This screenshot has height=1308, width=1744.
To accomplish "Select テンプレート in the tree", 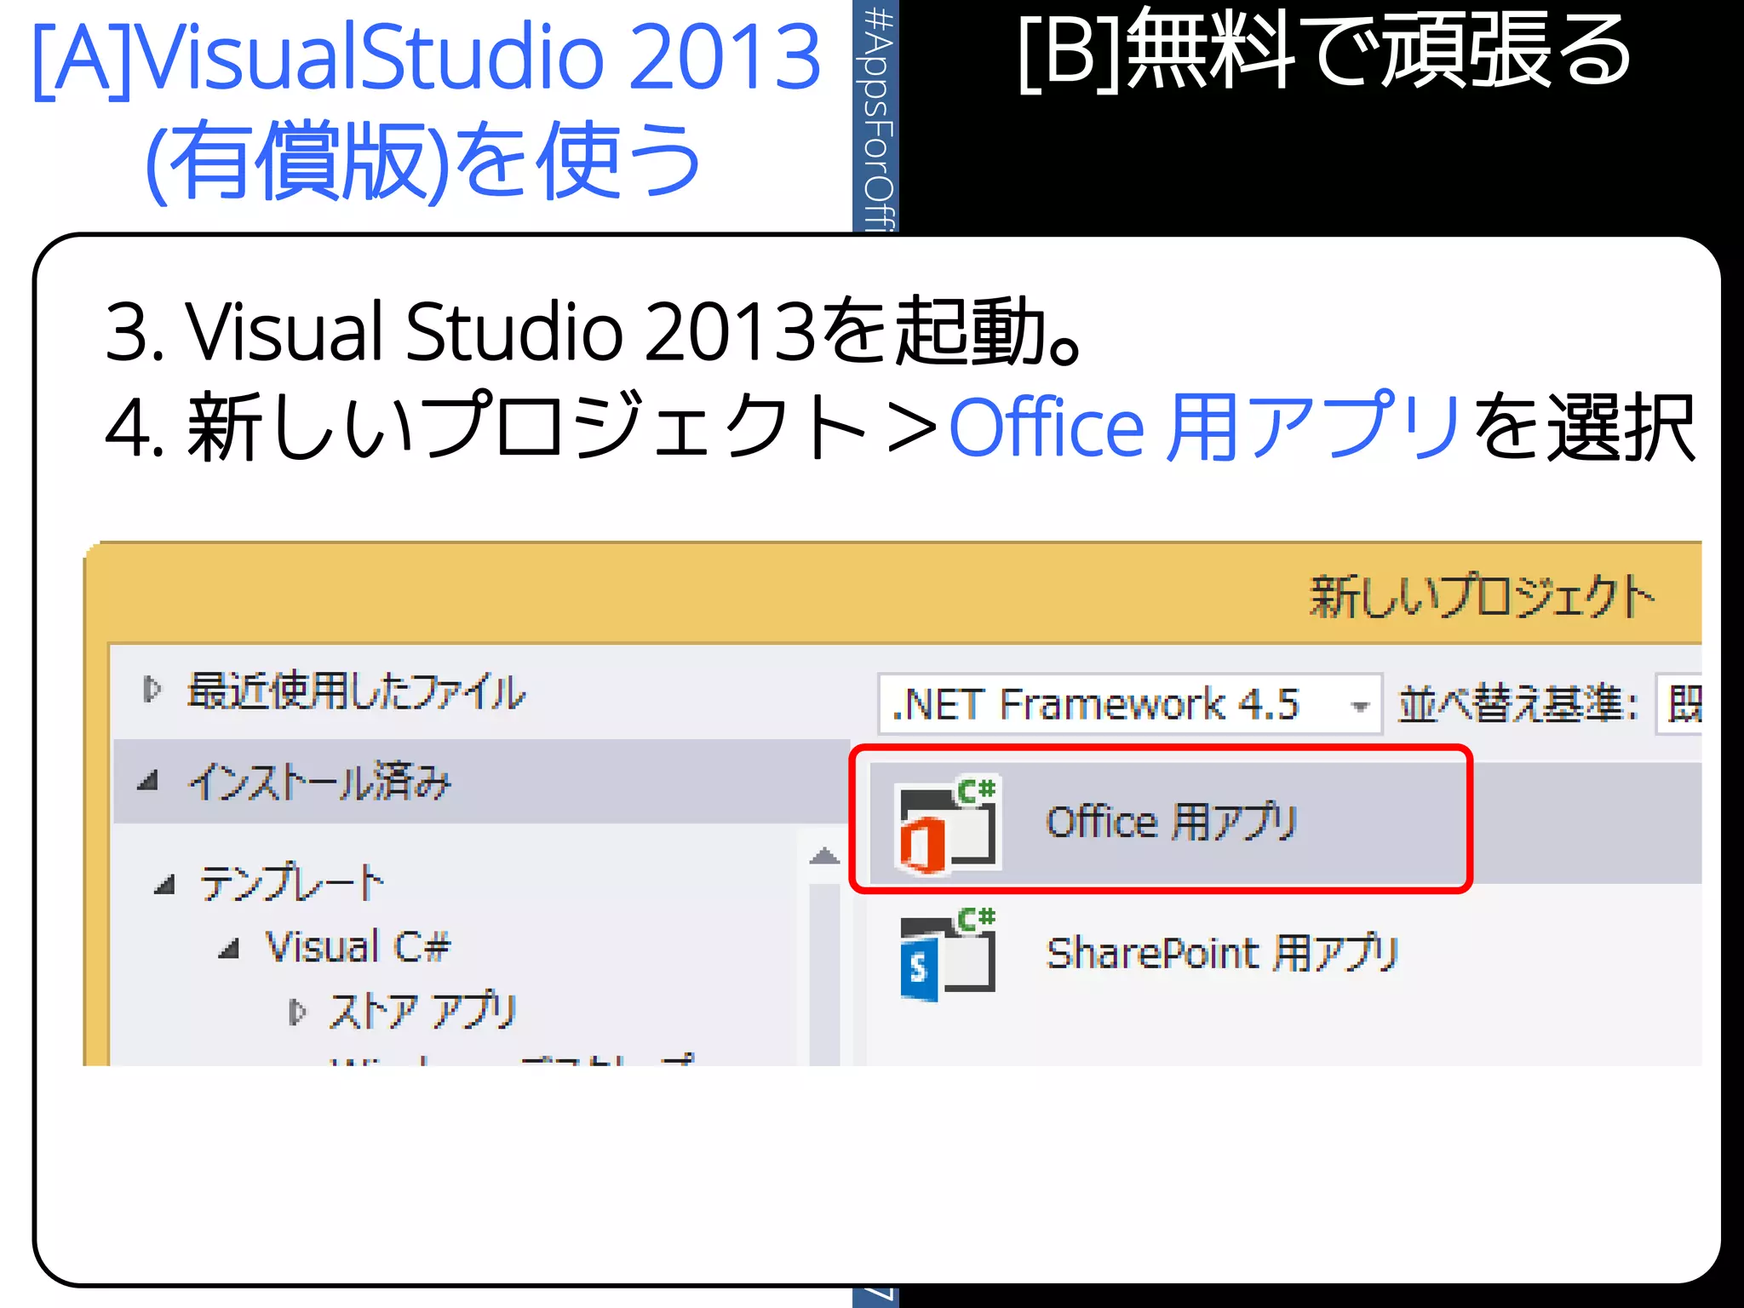I will pos(291,882).
